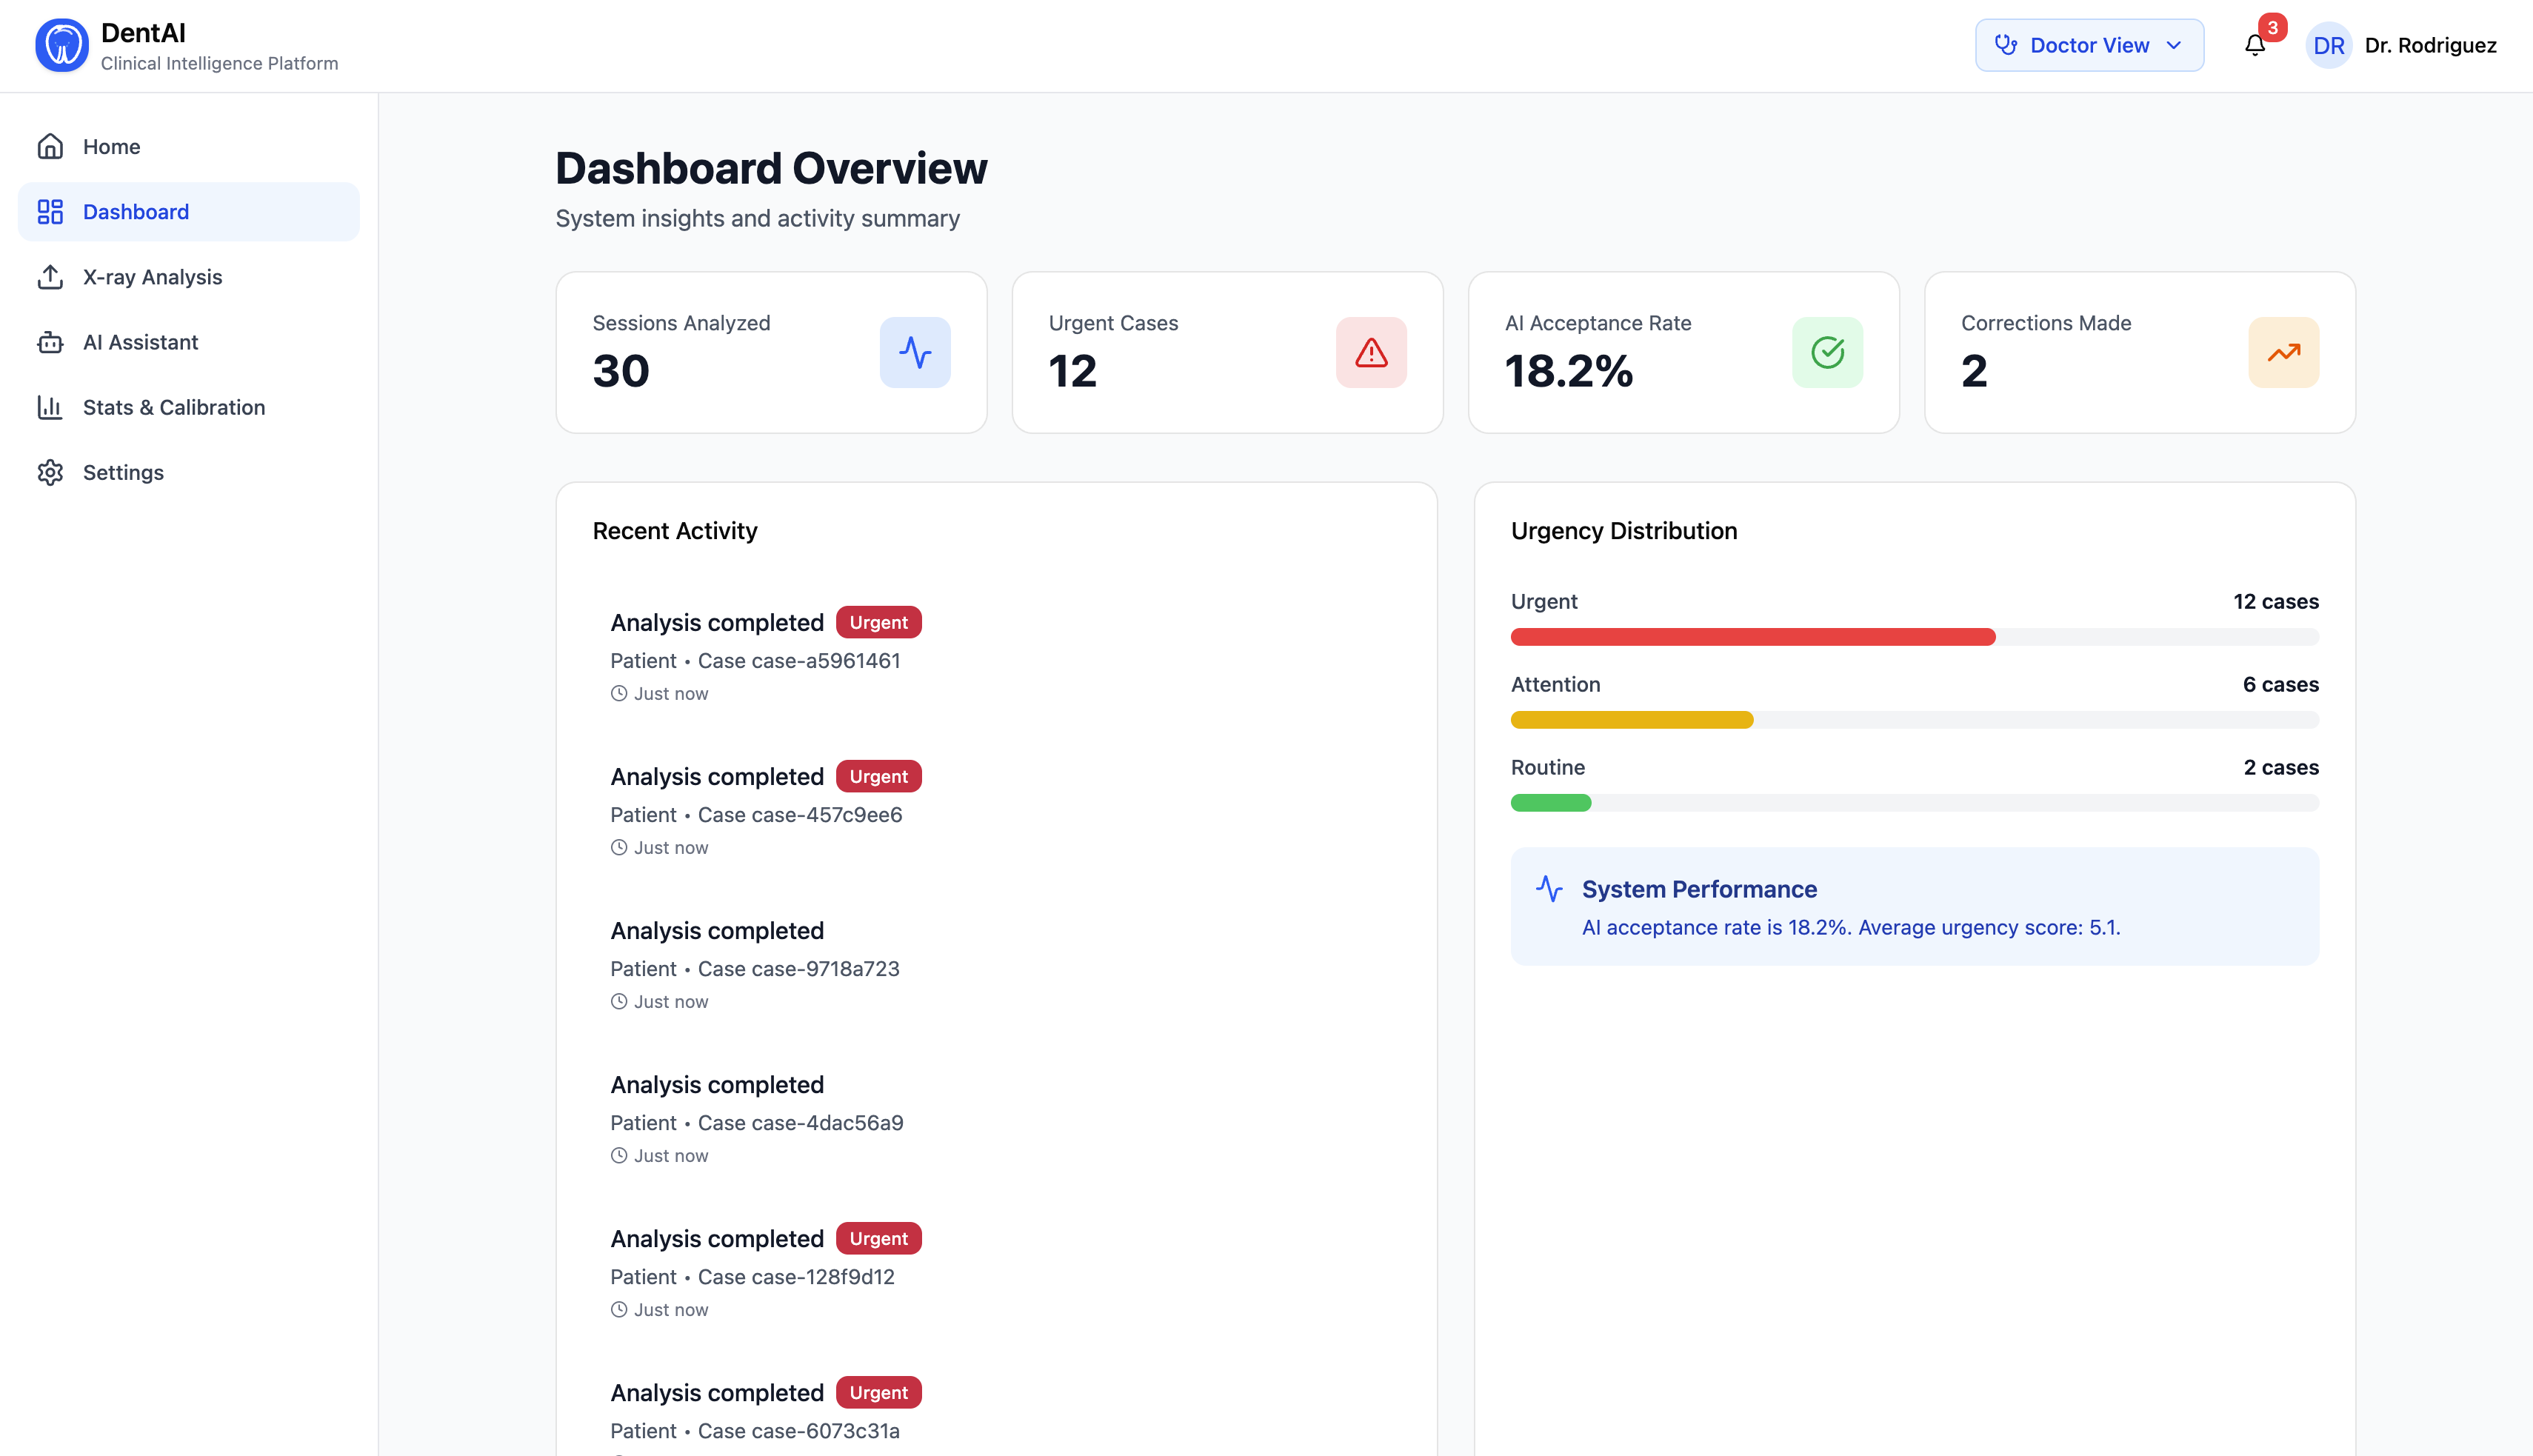Open the AI Assistant section
2533x1456 pixels.
pos(140,342)
